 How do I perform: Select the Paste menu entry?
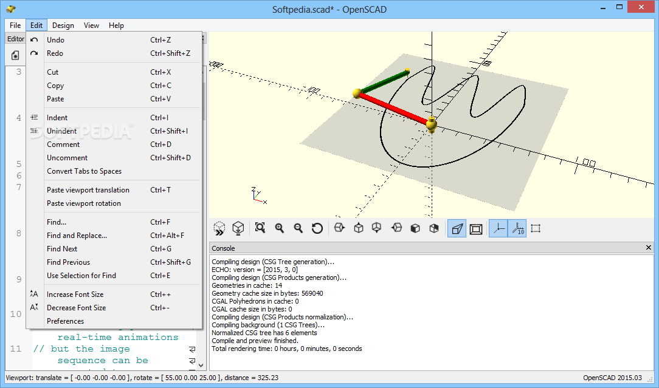tap(114, 99)
